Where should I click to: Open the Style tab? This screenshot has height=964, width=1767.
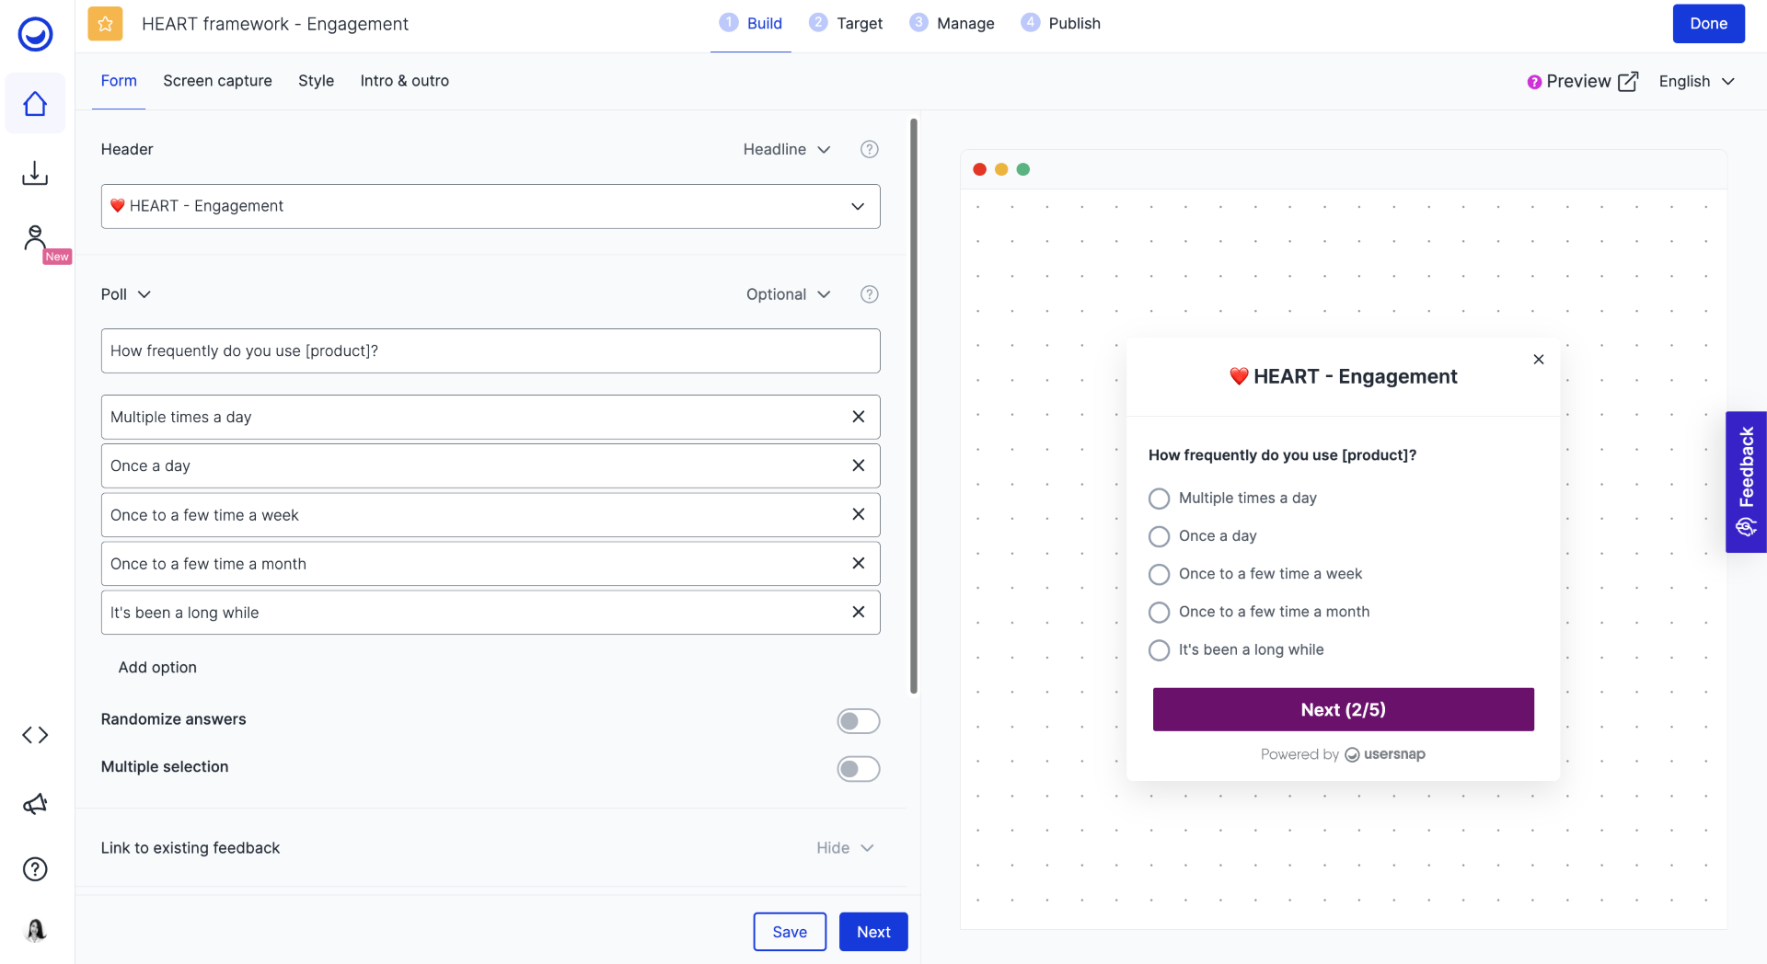click(316, 81)
